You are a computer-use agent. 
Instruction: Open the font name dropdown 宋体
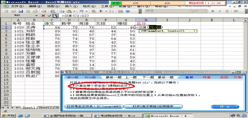(x=190, y=11)
